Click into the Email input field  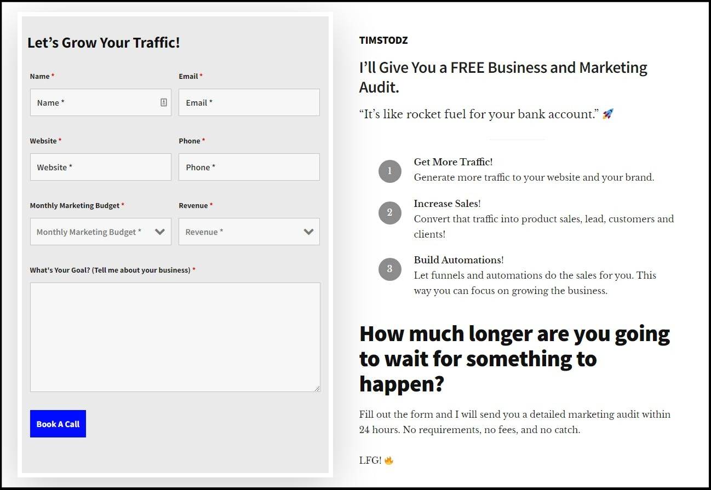click(249, 102)
